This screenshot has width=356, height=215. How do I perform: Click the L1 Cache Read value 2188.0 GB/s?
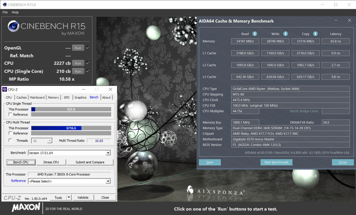pyautogui.click(x=245, y=53)
